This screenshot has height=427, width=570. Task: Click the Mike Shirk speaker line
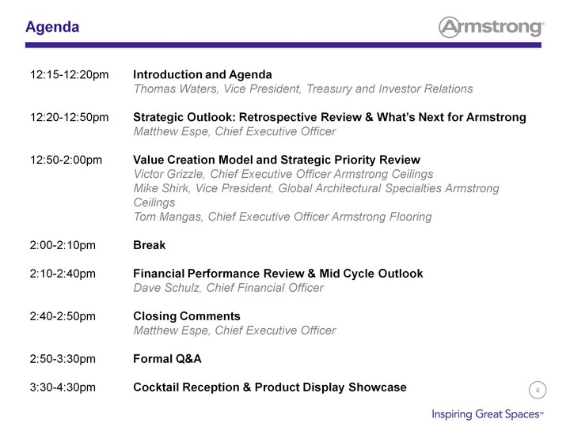pos(316,195)
